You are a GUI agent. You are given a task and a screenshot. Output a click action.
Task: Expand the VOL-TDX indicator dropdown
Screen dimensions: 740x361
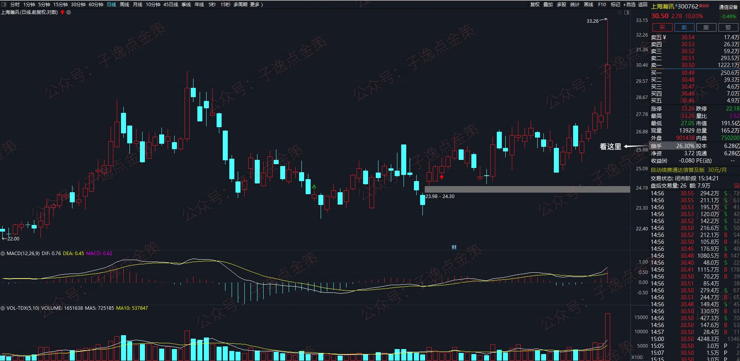(x=3, y=308)
